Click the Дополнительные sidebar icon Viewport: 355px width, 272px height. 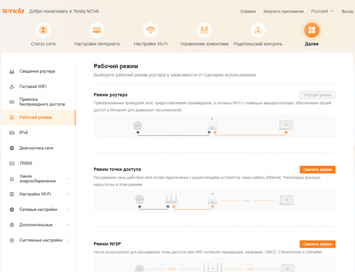12,225
